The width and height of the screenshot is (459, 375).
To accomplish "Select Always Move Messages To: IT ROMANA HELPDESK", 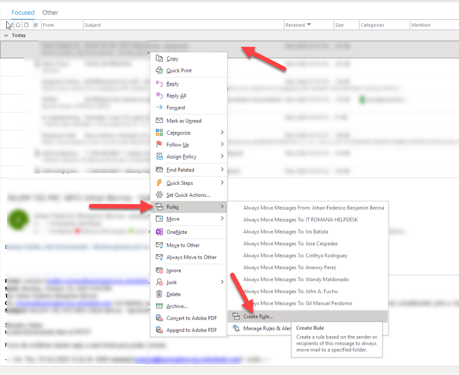I will [307, 220].
